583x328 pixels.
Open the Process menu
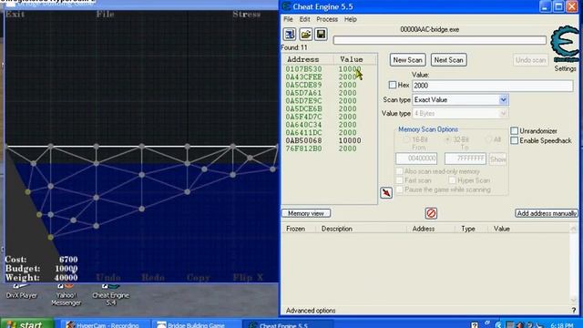[327, 19]
